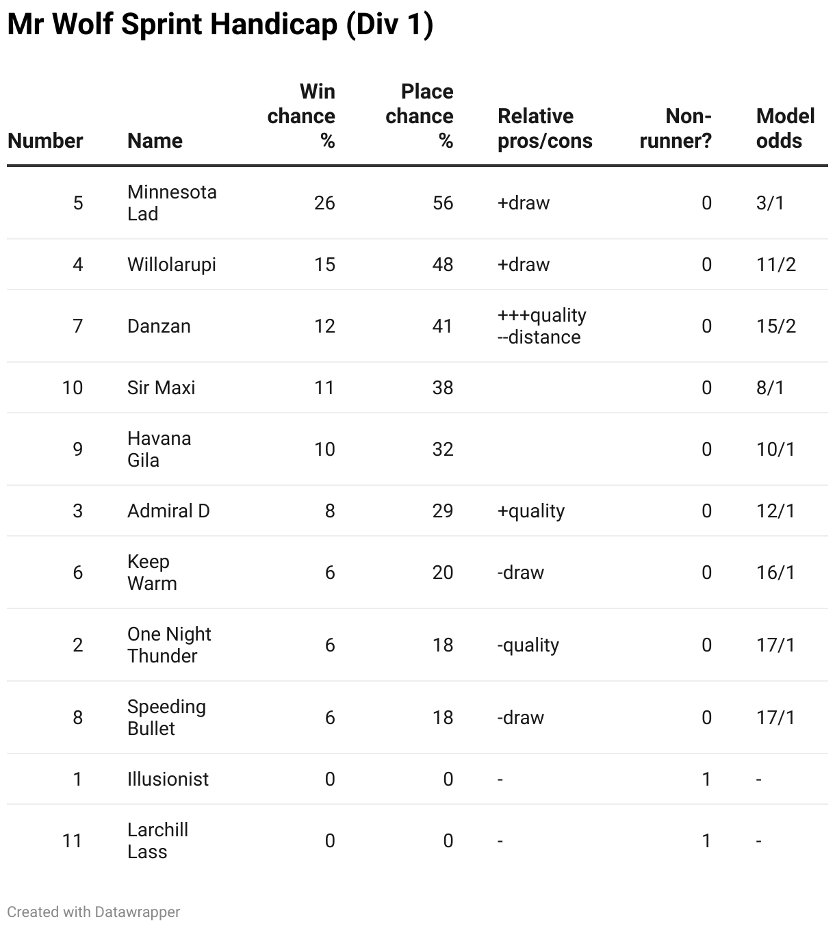Select Speeding Bullet's -draw cell

pos(520,717)
